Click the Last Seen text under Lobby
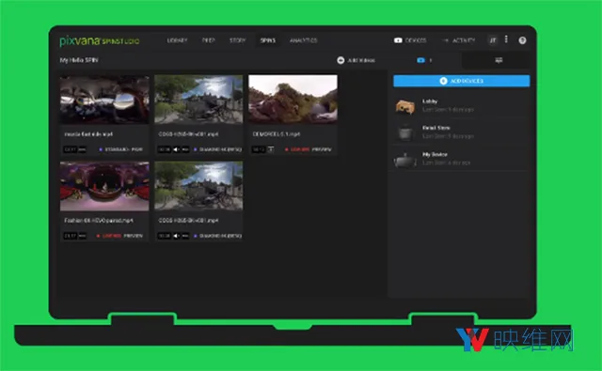 448,110
